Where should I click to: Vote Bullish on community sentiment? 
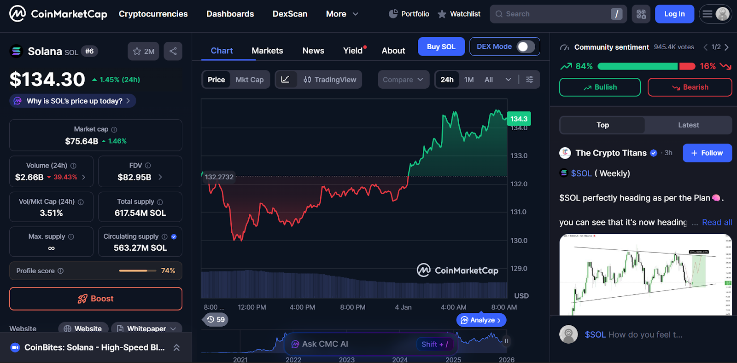[x=600, y=87]
